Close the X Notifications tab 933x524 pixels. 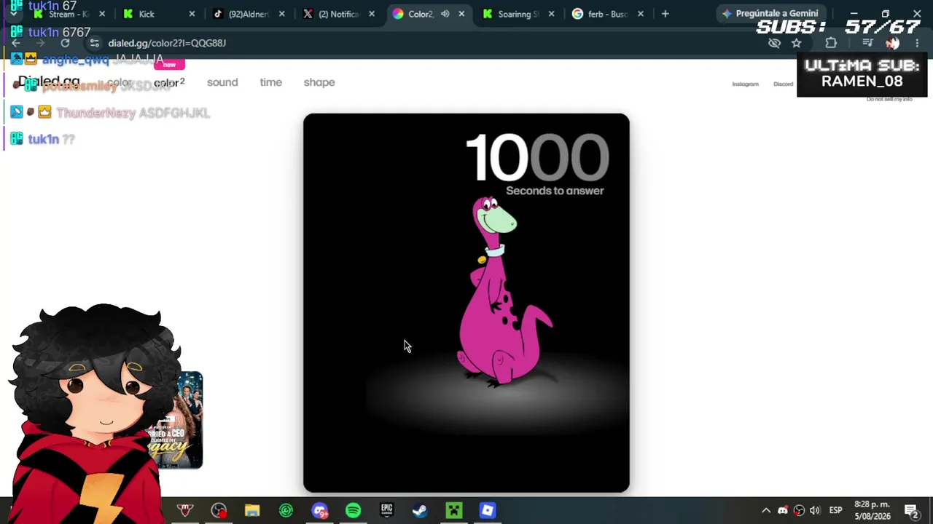pyautogui.click(x=372, y=14)
